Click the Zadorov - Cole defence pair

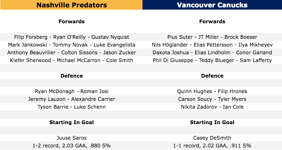212,107
